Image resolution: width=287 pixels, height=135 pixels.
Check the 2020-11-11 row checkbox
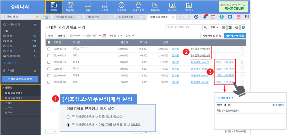coord(49,69)
